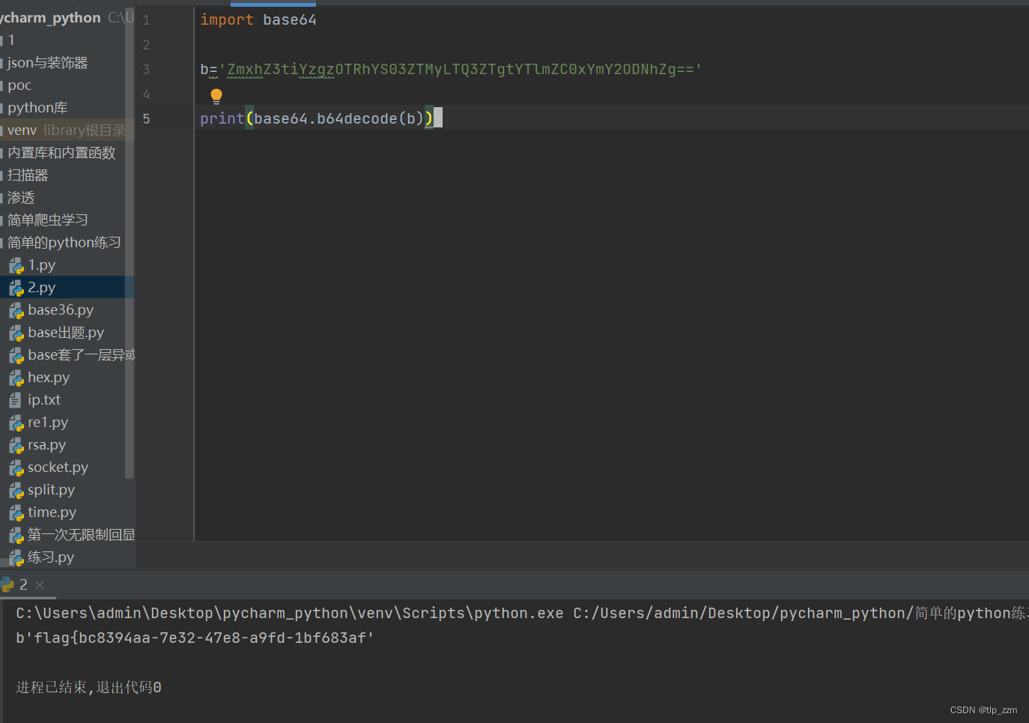Select the 简单的python练习 folder

64,243
